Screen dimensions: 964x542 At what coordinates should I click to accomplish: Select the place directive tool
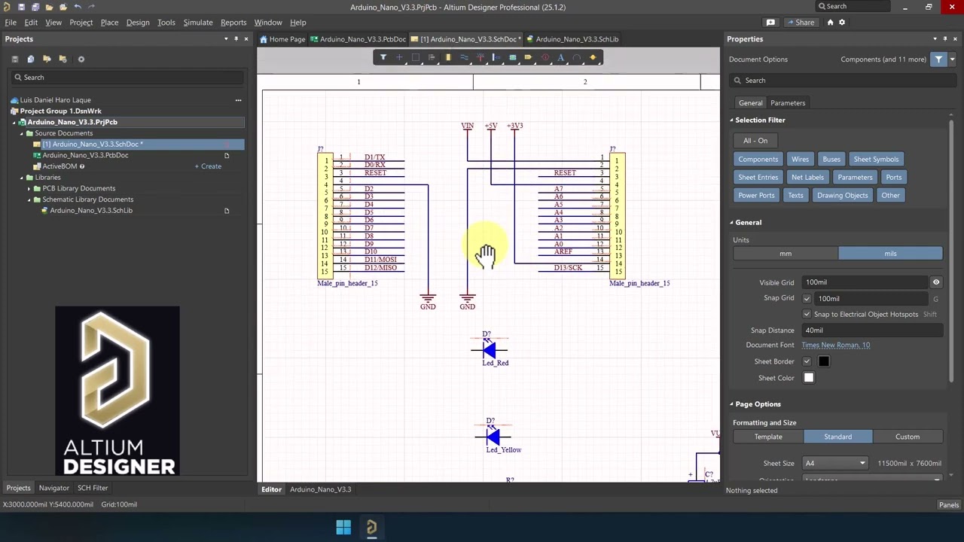pos(545,57)
